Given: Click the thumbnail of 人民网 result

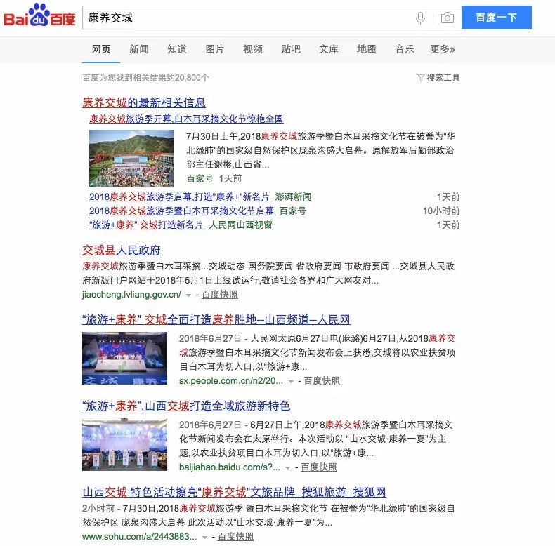Looking at the screenshot, I should (x=124, y=358).
